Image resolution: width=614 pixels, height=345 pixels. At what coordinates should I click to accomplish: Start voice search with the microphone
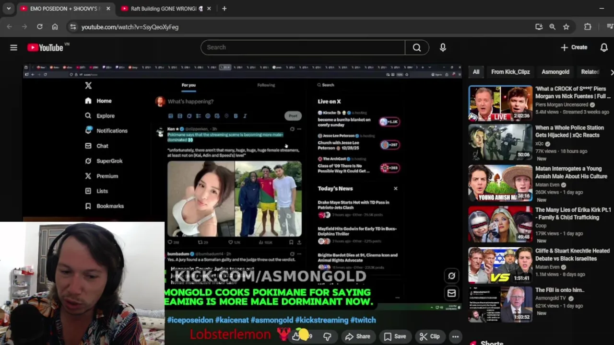point(443,47)
